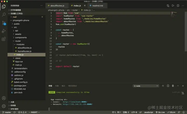Screen dimensions: 187x114
Task: Open editor more actions ellipsis
Action: [183, 6]
